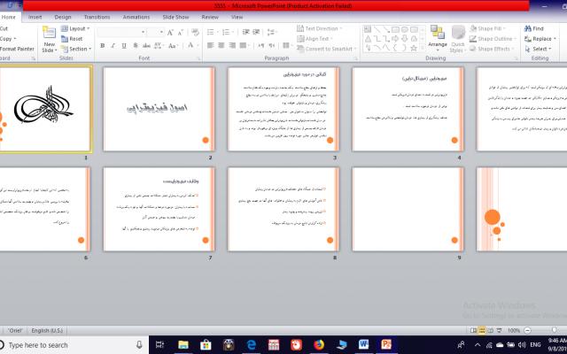Open Align Text menu
This screenshot has height=354, width=567.
pyautogui.click(x=315, y=39)
